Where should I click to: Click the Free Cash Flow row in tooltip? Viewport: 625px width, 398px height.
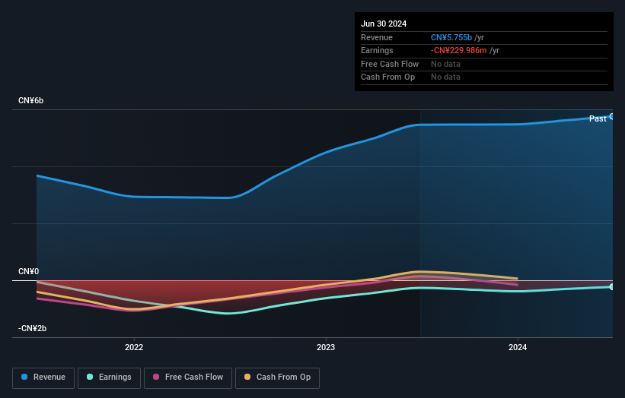click(484, 64)
